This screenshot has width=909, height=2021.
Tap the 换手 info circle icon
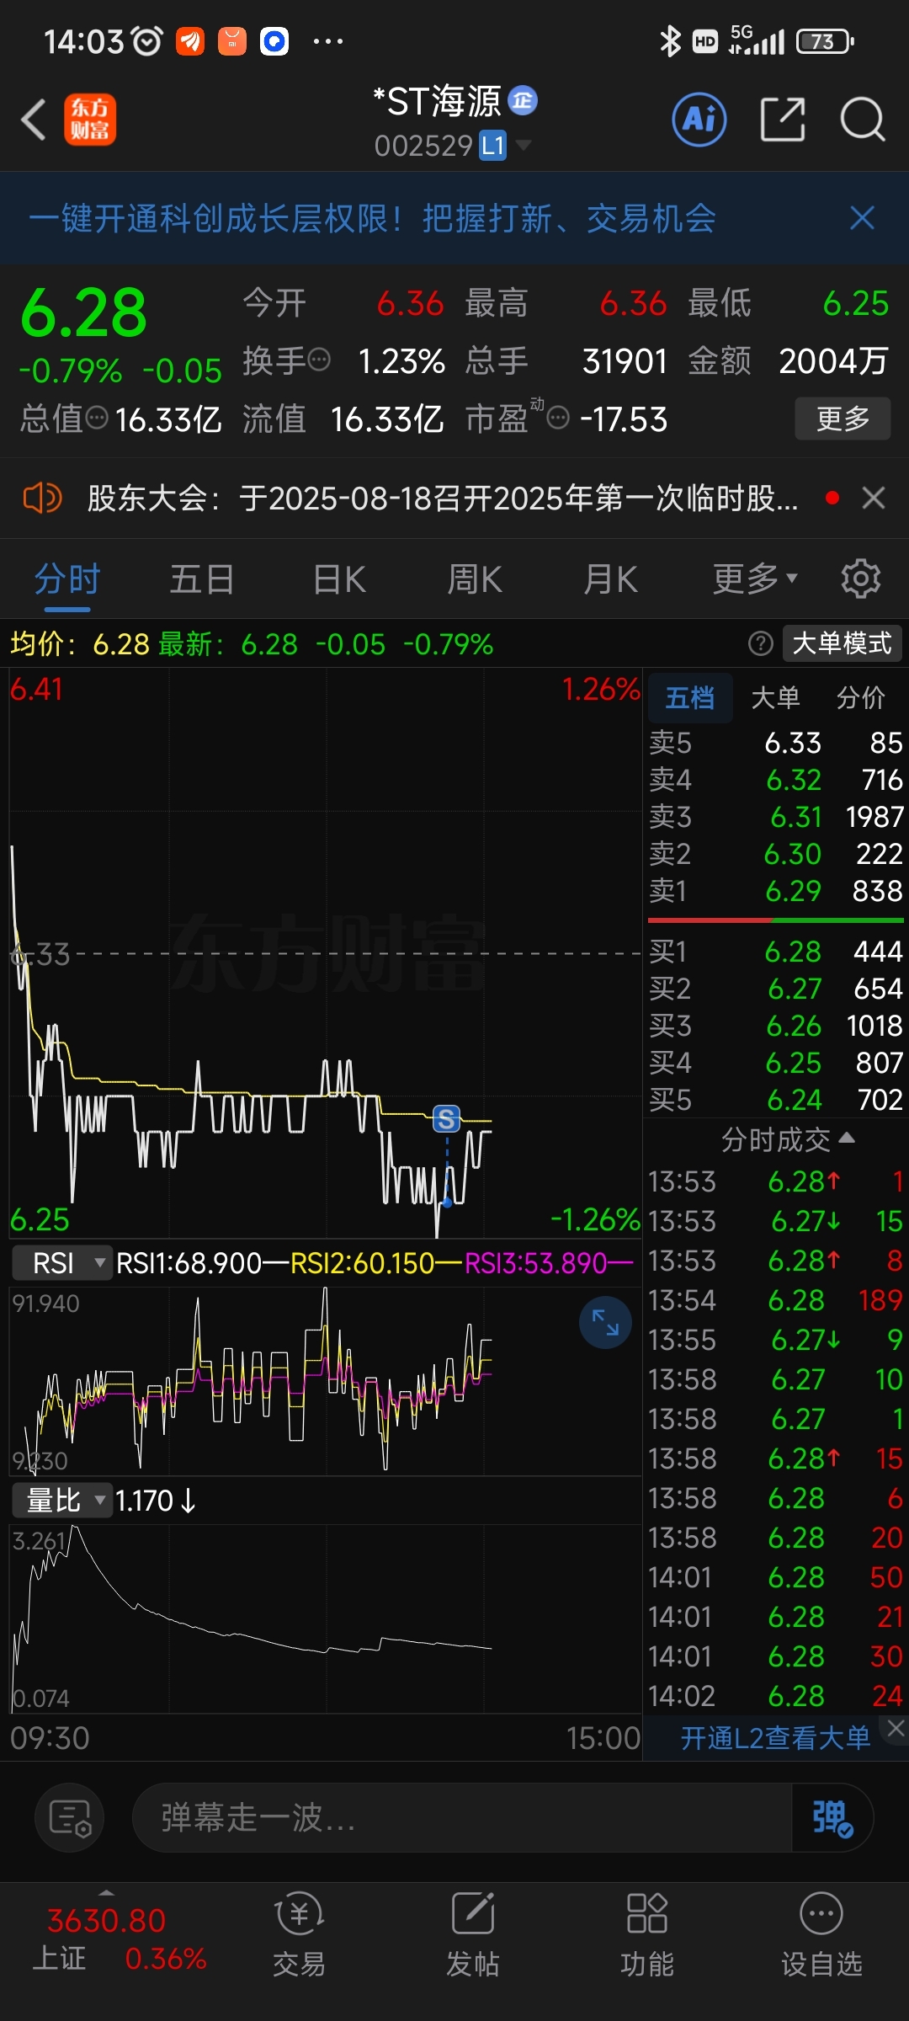coord(319,360)
